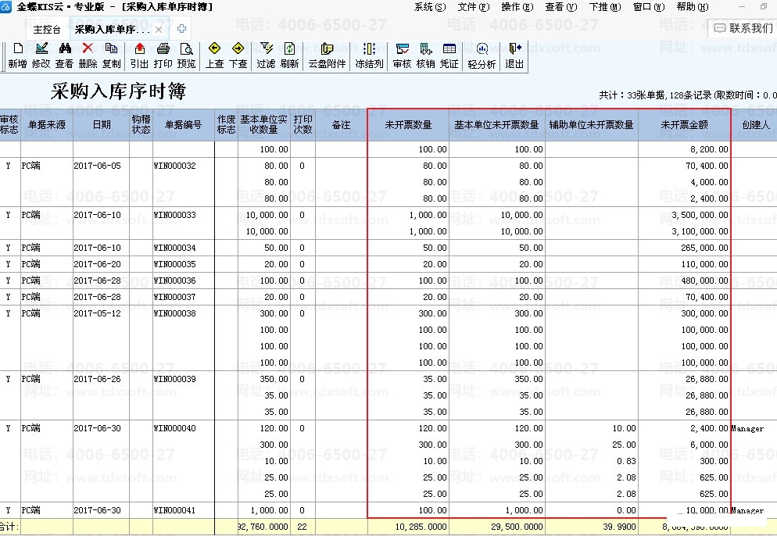The image size is (777, 536).
Task: Click the 联系我们 button
Action: pos(743,28)
